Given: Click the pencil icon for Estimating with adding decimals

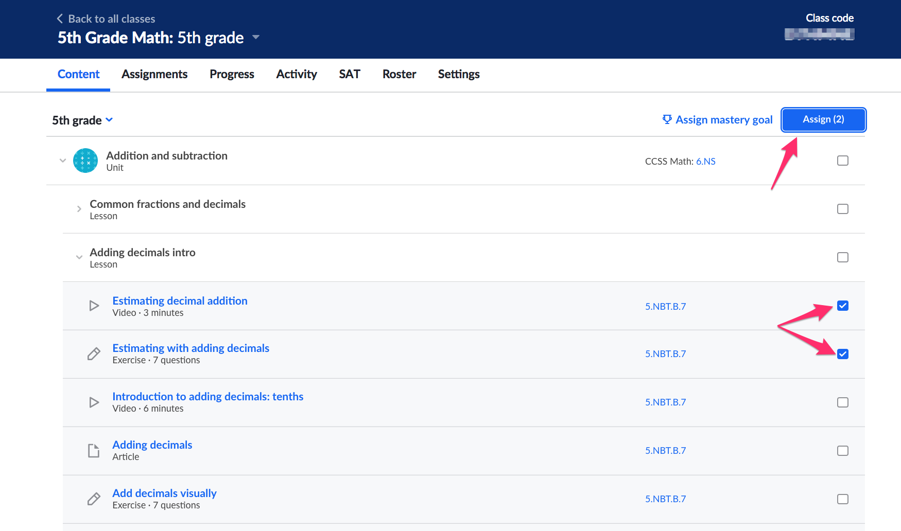Looking at the screenshot, I should tap(94, 354).
